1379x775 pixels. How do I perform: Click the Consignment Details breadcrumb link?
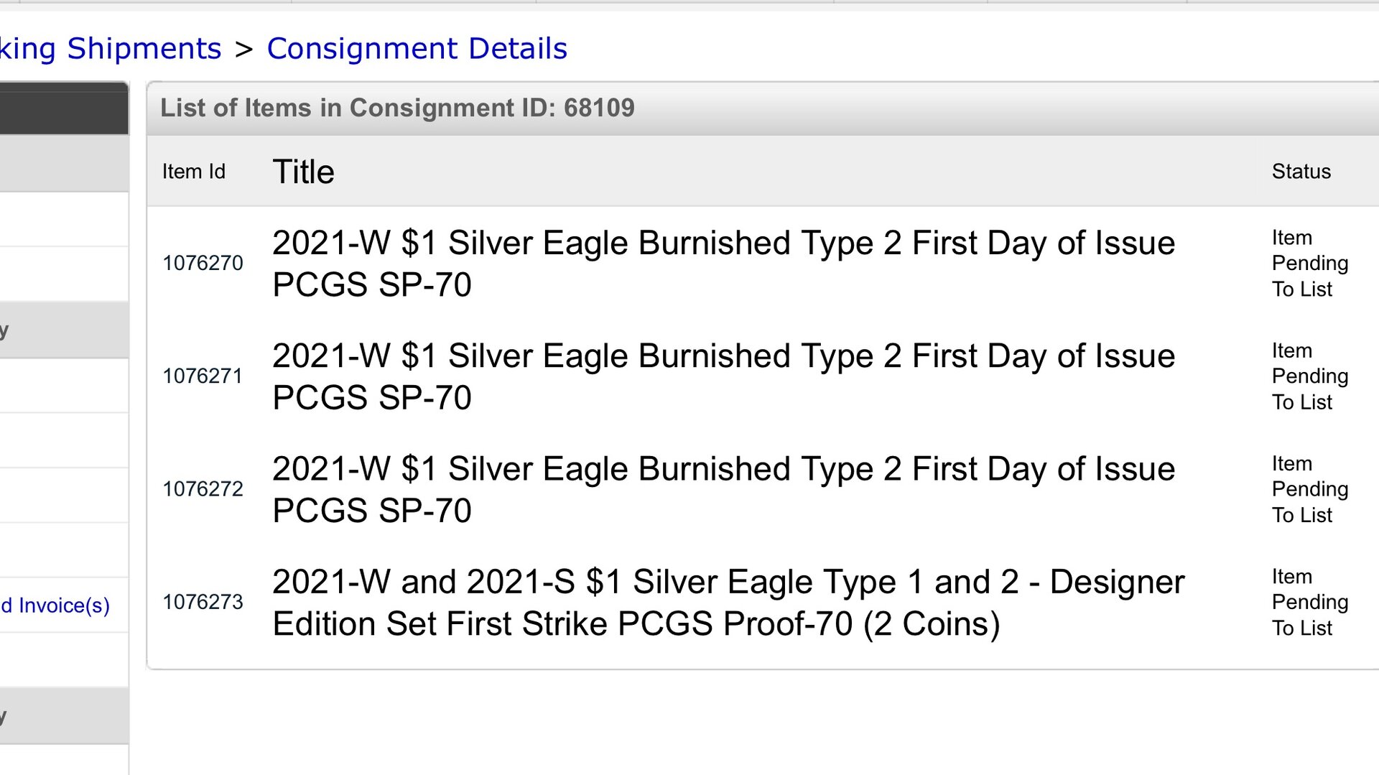tap(417, 49)
